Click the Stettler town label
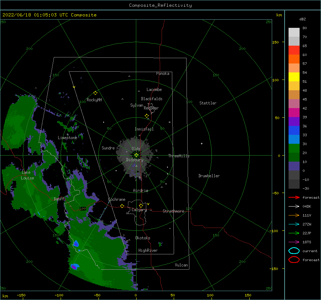The width and height of the screenshot is (321, 300). click(208, 103)
